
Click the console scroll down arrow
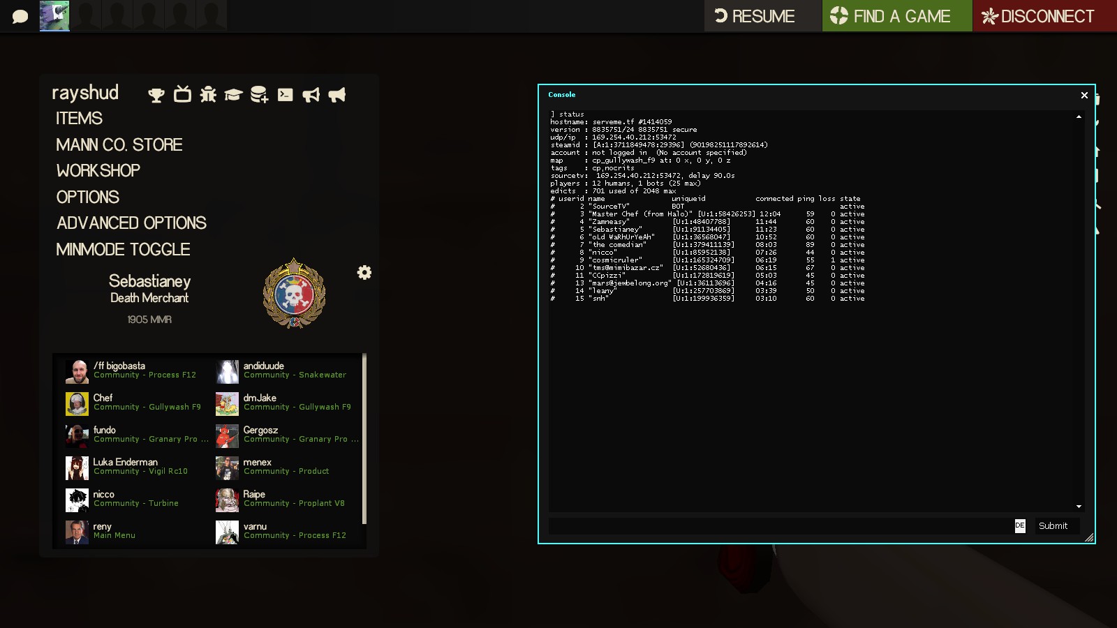tap(1079, 507)
